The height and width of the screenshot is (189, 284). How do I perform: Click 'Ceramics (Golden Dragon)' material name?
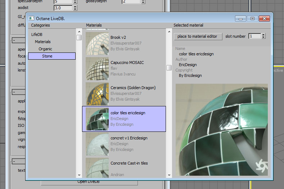click(x=133, y=88)
